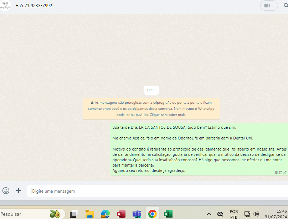
Task: Switch the POR PTB keyboard language
Action: tap(233, 214)
